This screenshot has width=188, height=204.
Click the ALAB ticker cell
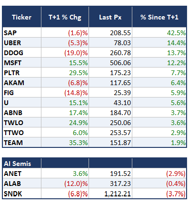(22, 184)
